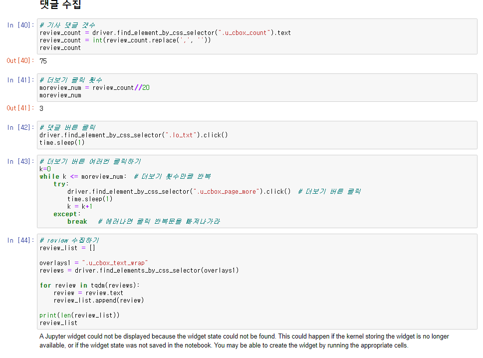
Task: Select the In [41] cell prompt
Action: point(20,80)
